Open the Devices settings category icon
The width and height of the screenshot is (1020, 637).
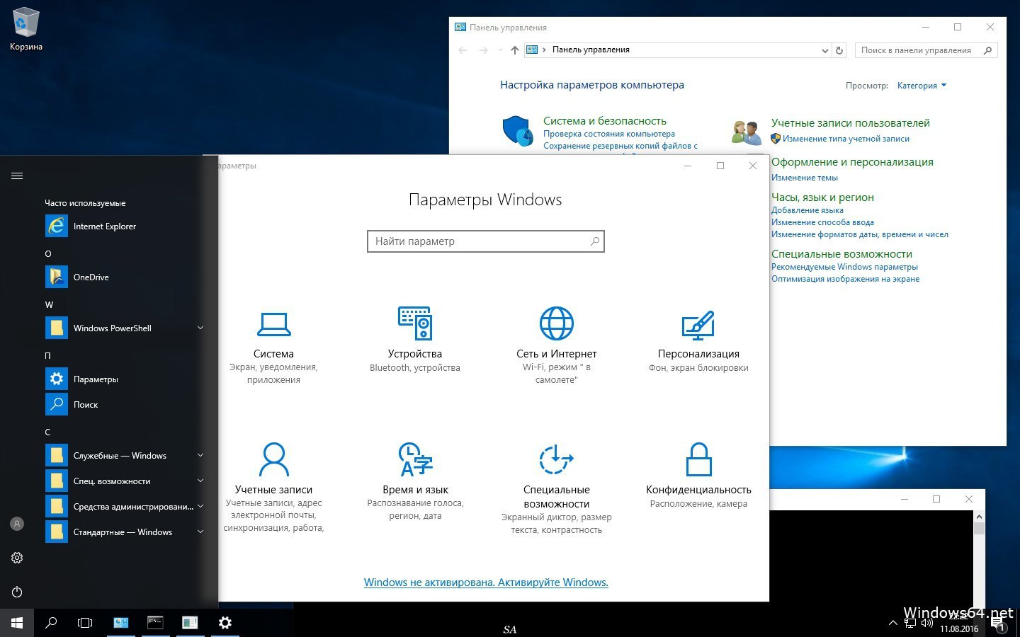click(x=415, y=323)
